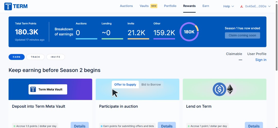Click the Lend on Term title
The image size is (278, 128).
pyautogui.click(x=199, y=106)
